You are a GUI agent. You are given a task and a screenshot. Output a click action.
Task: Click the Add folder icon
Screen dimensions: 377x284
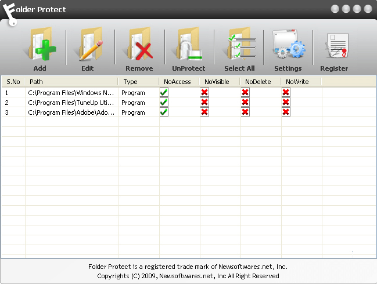tap(42, 45)
